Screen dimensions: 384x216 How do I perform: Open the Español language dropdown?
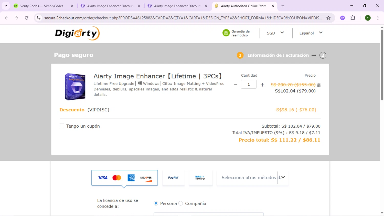[311, 33]
